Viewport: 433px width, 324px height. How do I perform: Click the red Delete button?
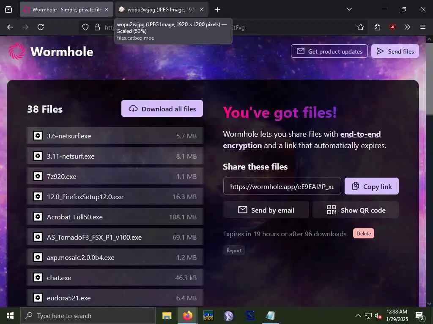363,233
